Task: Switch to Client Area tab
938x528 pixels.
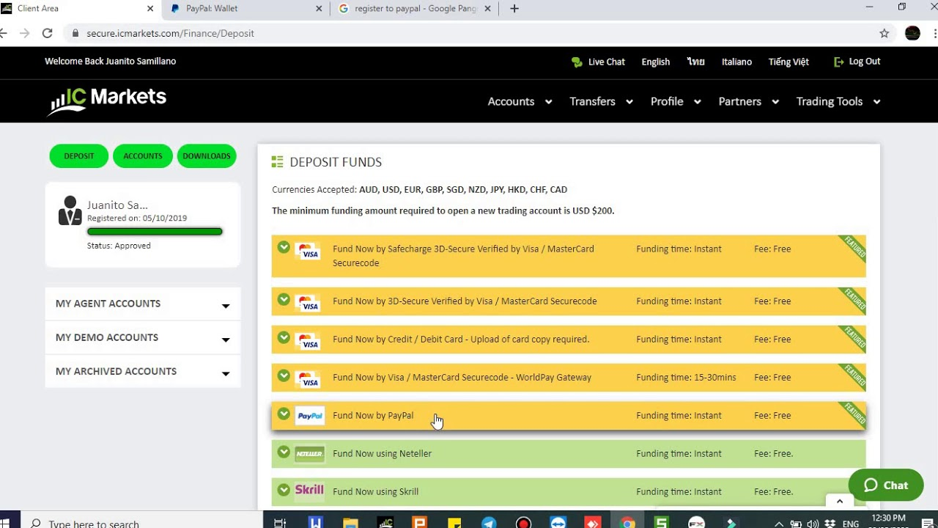Action: pos(79,9)
